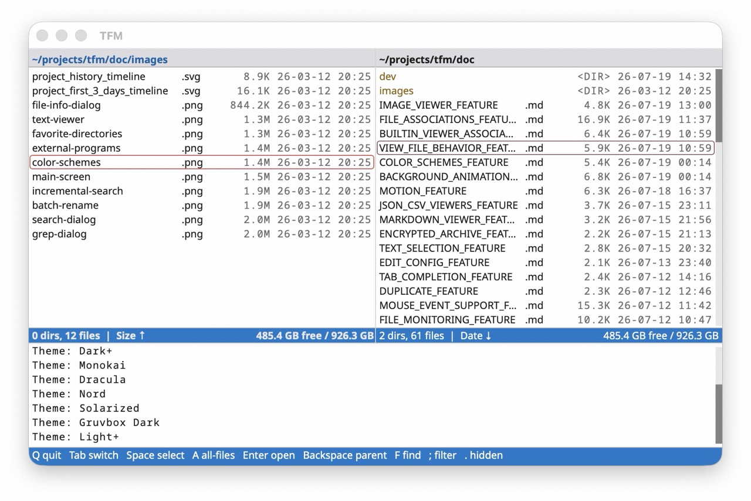Screen dimensions: 751x501
Task: Click the highlighted VIEW_FILE_BEHAVIOR_FEAT… row
Action: pyautogui.click(x=546, y=148)
